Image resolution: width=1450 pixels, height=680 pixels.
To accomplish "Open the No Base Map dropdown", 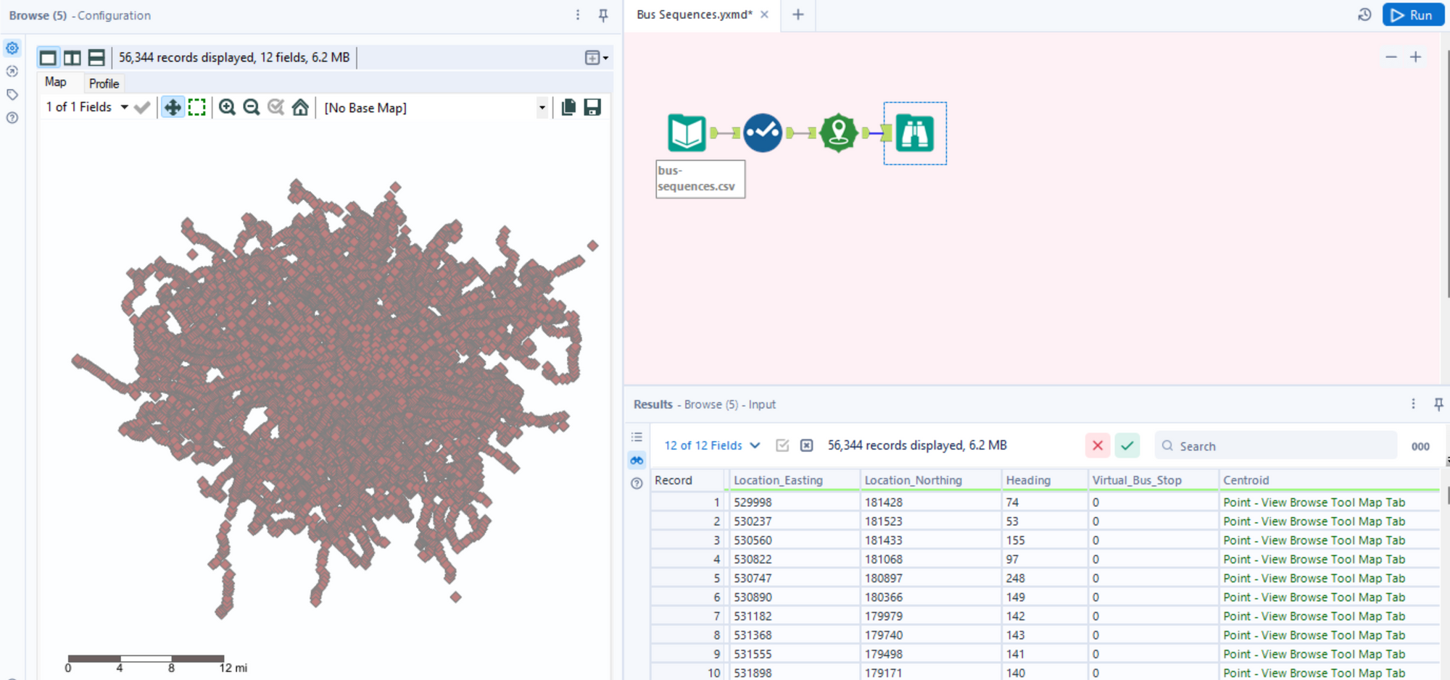I will tap(542, 108).
